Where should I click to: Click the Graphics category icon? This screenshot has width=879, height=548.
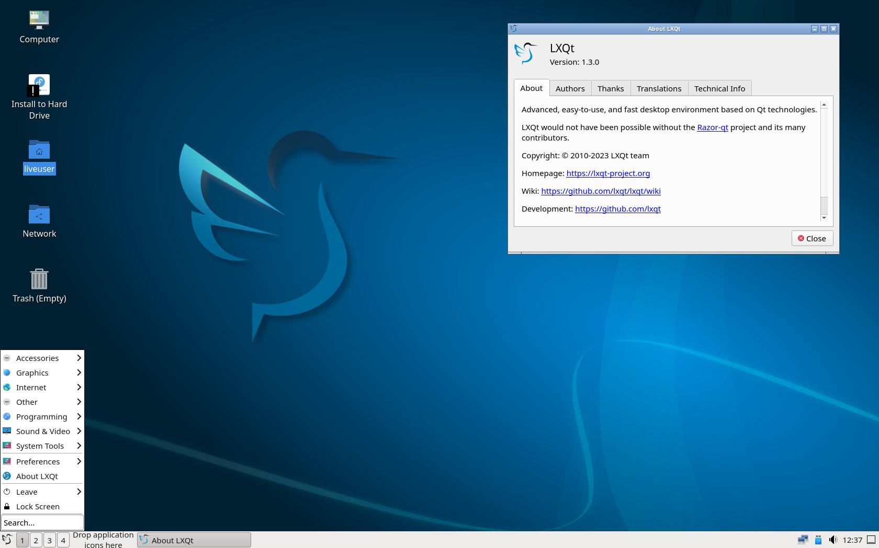coord(7,372)
